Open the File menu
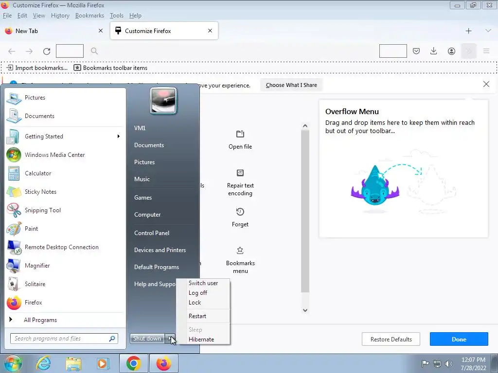 pos(7,16)
